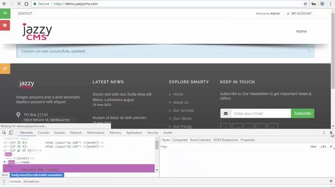
Task: Open the console drawer three-dot menu
Action: 4,181
